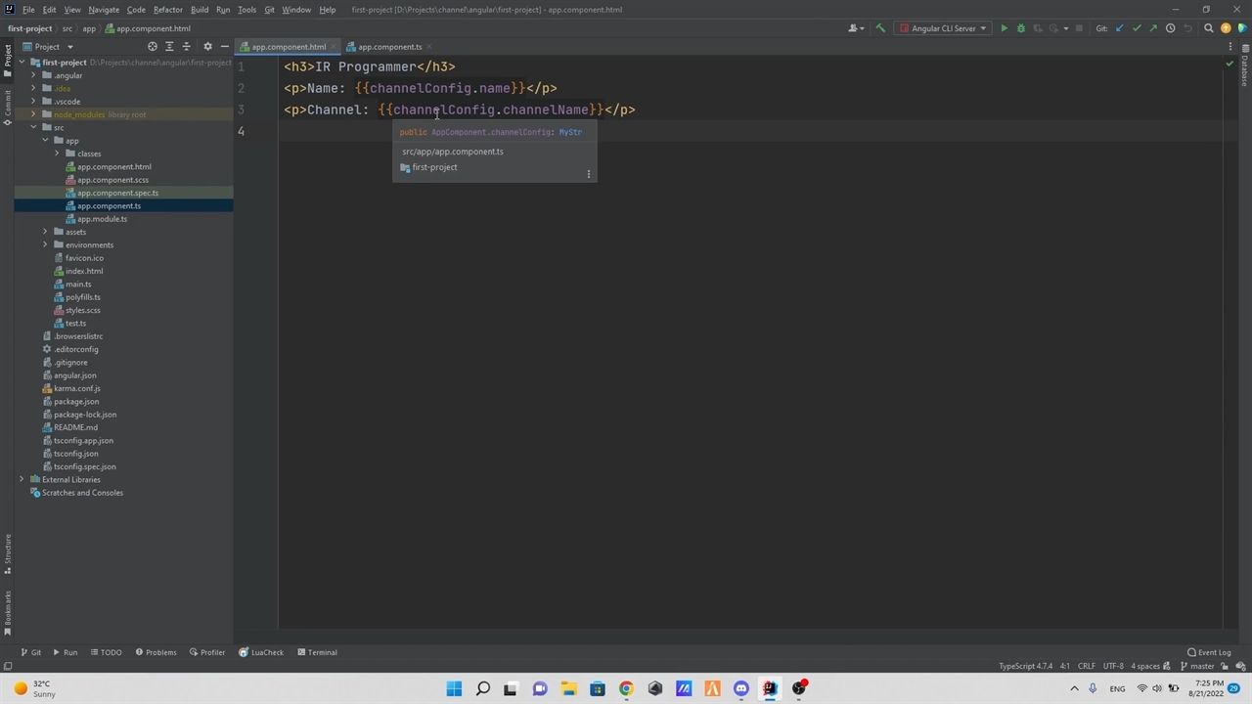Expand the assets folder in project tree
The width and height of the screenshot is (1252, 704).
pyautogui.click(x=45, y=232)
